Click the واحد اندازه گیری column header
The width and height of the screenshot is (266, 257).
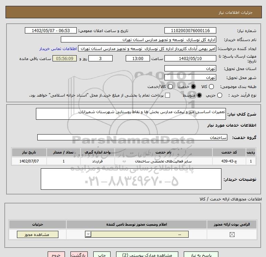point(97,152)
